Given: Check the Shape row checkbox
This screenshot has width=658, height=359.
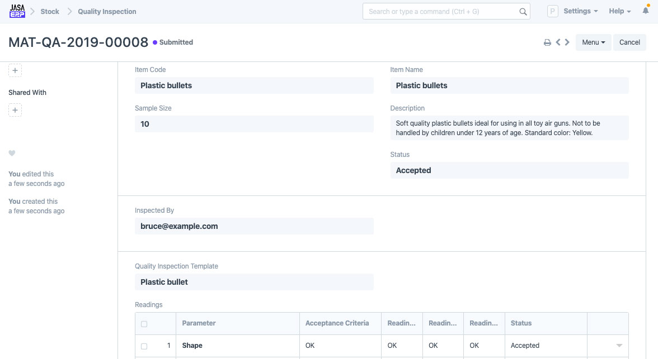Looking at the screenshot, I should pyautogui.click(x=144, y=346).
